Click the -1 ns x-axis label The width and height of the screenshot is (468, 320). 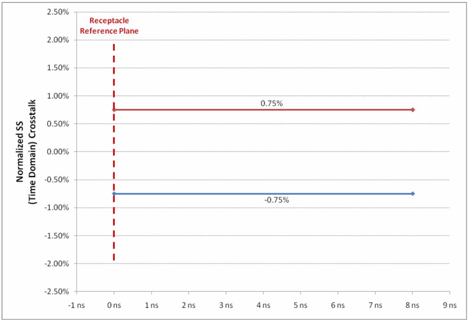[76, 305]
